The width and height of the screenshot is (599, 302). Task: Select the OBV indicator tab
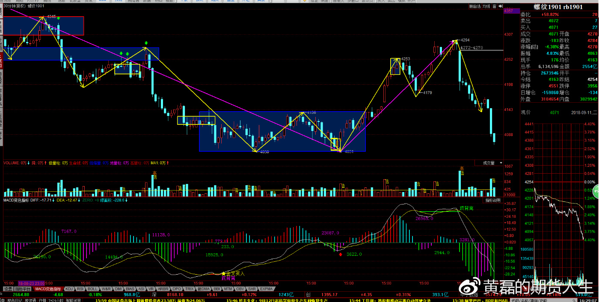click(x=240, y=289)
